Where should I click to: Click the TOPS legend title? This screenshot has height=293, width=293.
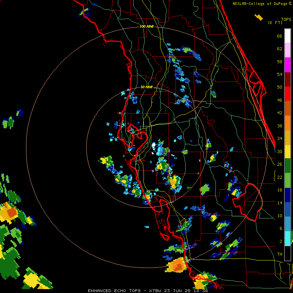[286, 19]
